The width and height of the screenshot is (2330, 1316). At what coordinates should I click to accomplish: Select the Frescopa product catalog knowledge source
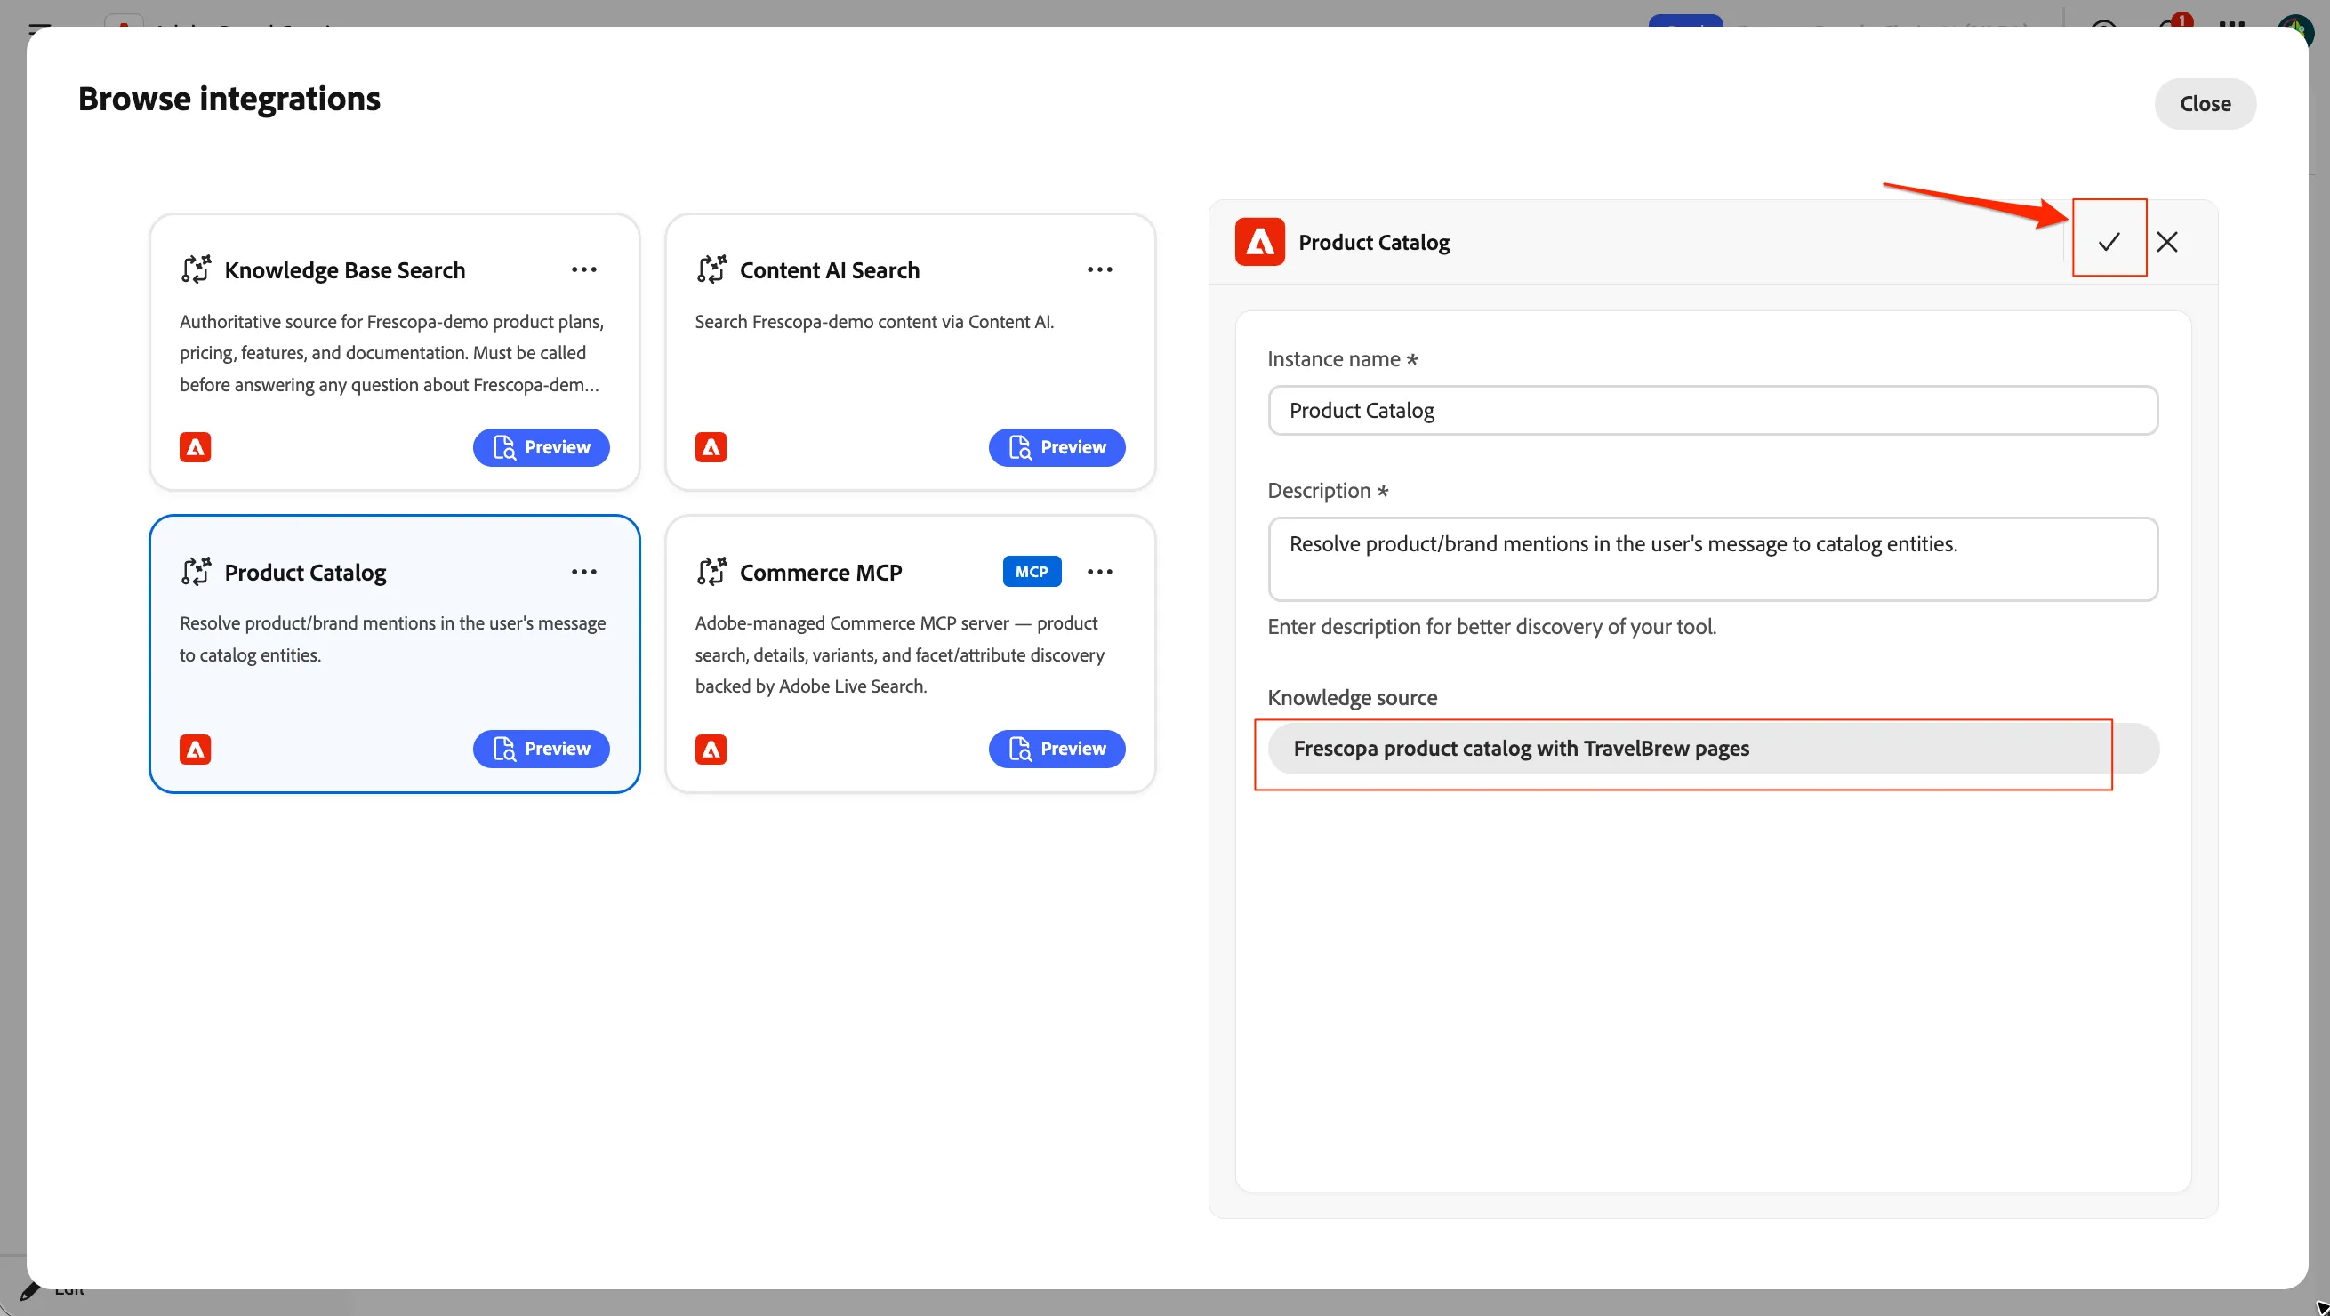[x=1713, y=749]
